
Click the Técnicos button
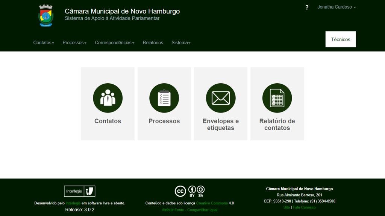tap(340, 39)
